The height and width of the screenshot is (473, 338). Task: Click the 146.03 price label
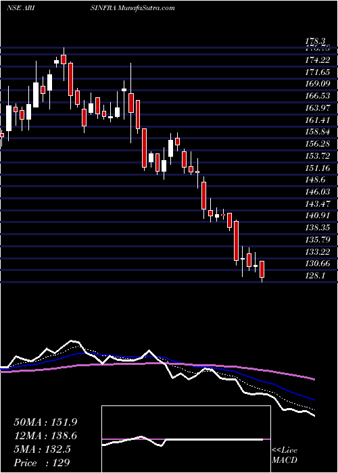(318, 192)
